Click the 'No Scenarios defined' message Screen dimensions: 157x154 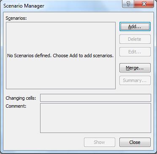[30, 56]
